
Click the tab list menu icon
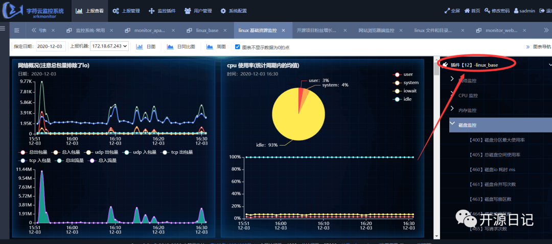16,31
